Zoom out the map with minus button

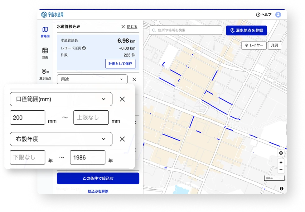coord(281,170)
